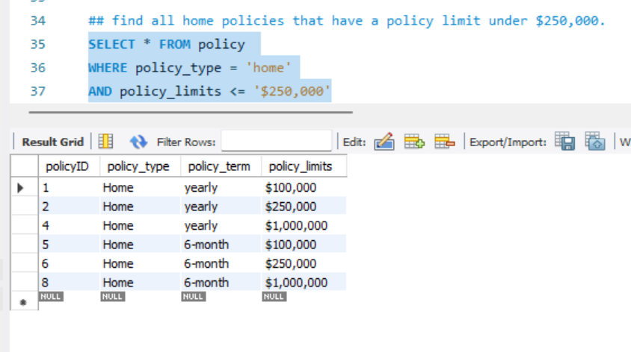The height and width of the screenshot is (352, 631).
Task: Click the delete selected rows icon
Action: (x=445, y=141)
